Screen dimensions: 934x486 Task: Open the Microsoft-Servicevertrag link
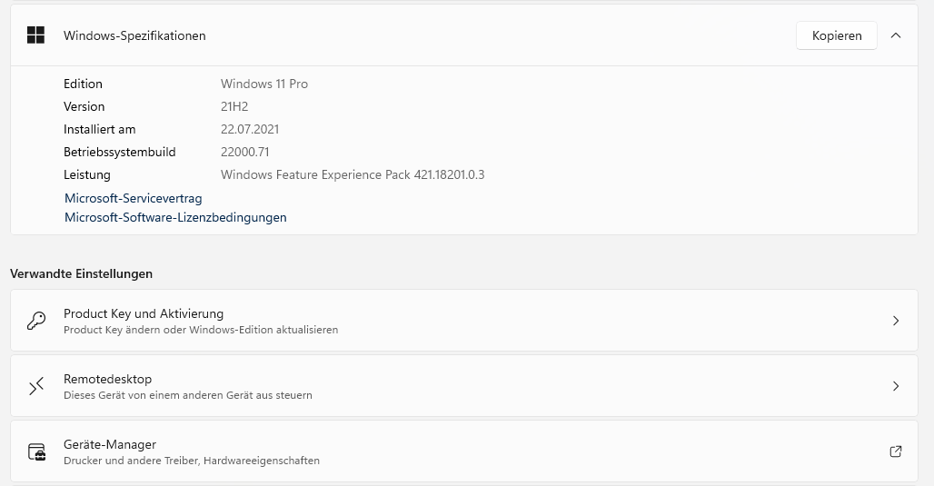tap(134, 198)
